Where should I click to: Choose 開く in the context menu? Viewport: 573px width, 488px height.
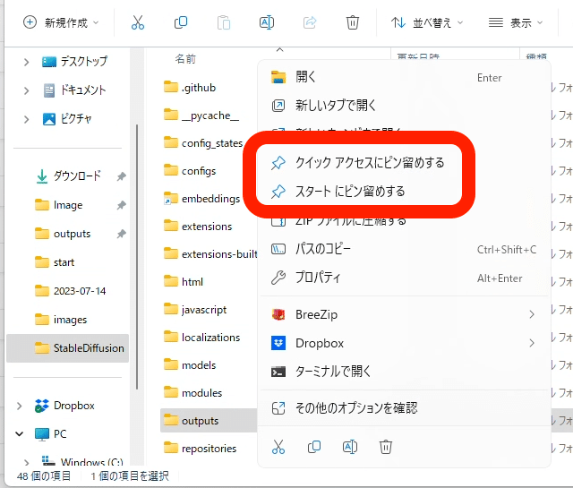pos(404,77)
